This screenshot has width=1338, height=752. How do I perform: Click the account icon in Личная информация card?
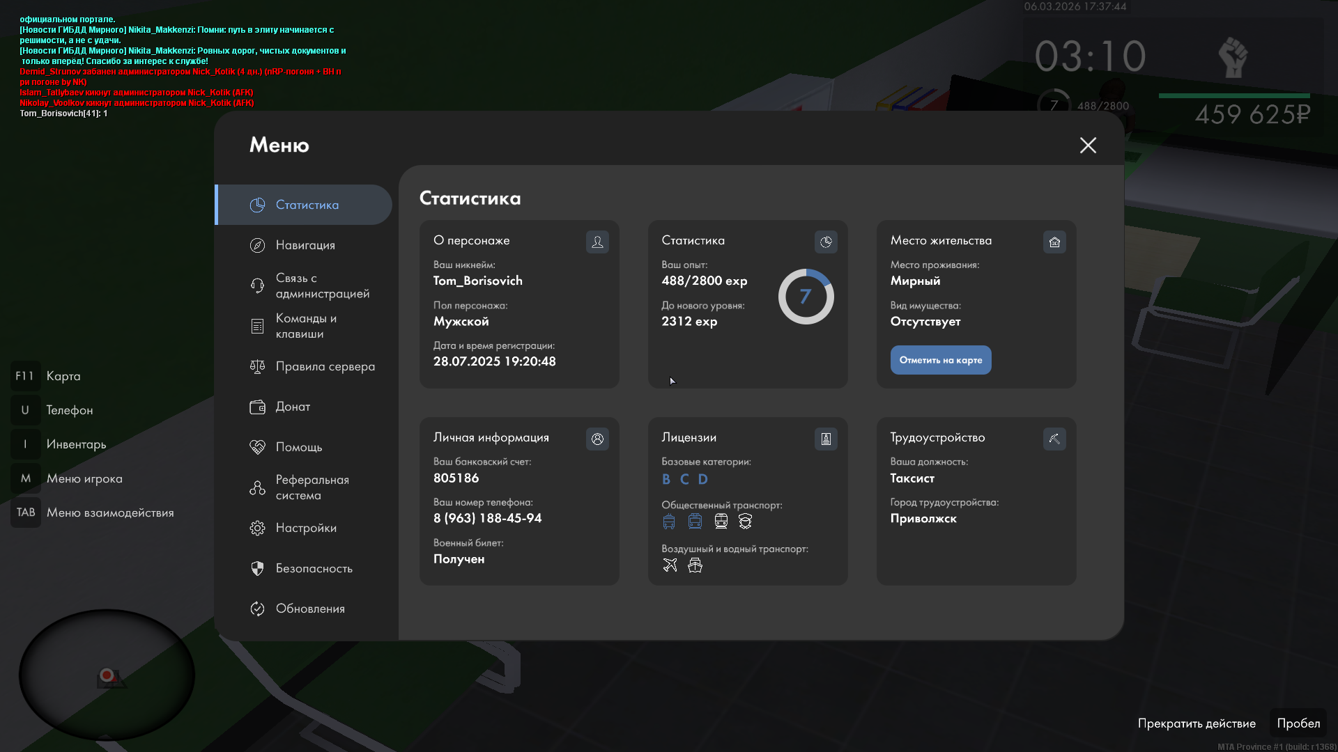[597, 439]
